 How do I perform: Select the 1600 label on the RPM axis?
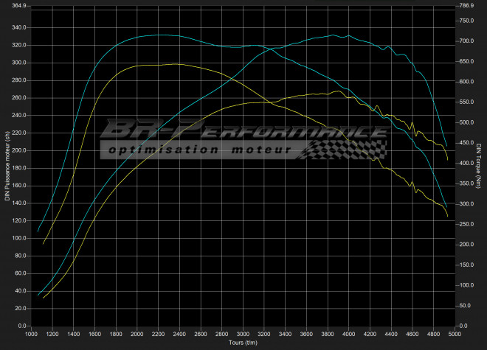tap(95, 335)
